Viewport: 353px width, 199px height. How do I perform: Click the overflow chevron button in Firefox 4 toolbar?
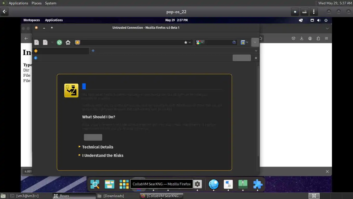point(255,42)
